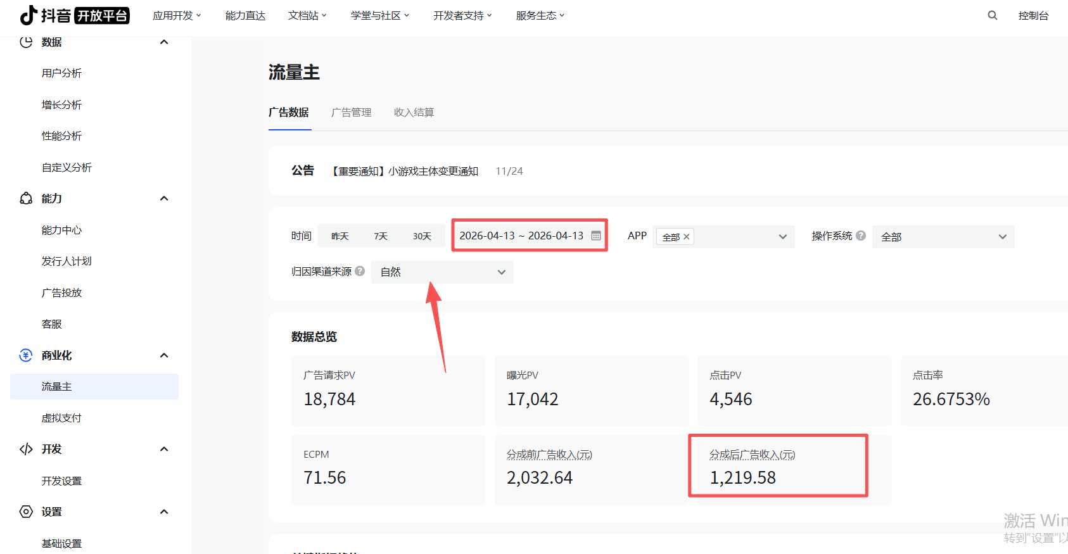1068x554 pixels.
Task: Select the 30天 time range option
Action: coord(422,236)
